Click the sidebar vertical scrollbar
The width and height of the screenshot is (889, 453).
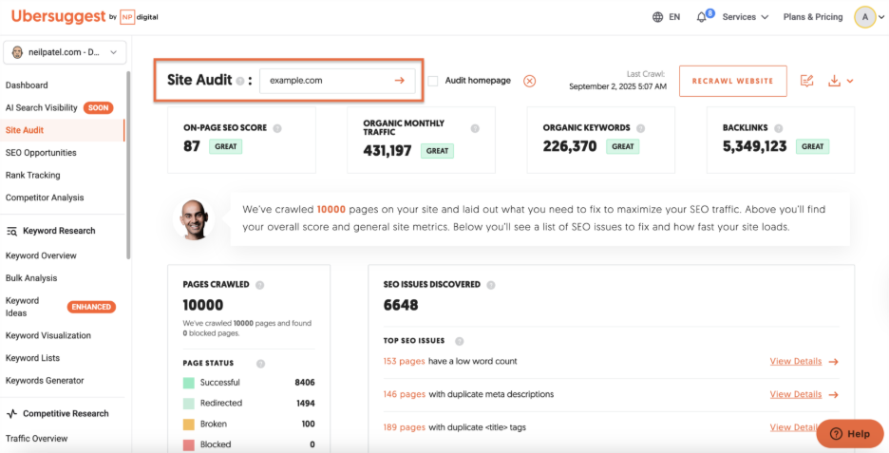click(x=128, y=164)
